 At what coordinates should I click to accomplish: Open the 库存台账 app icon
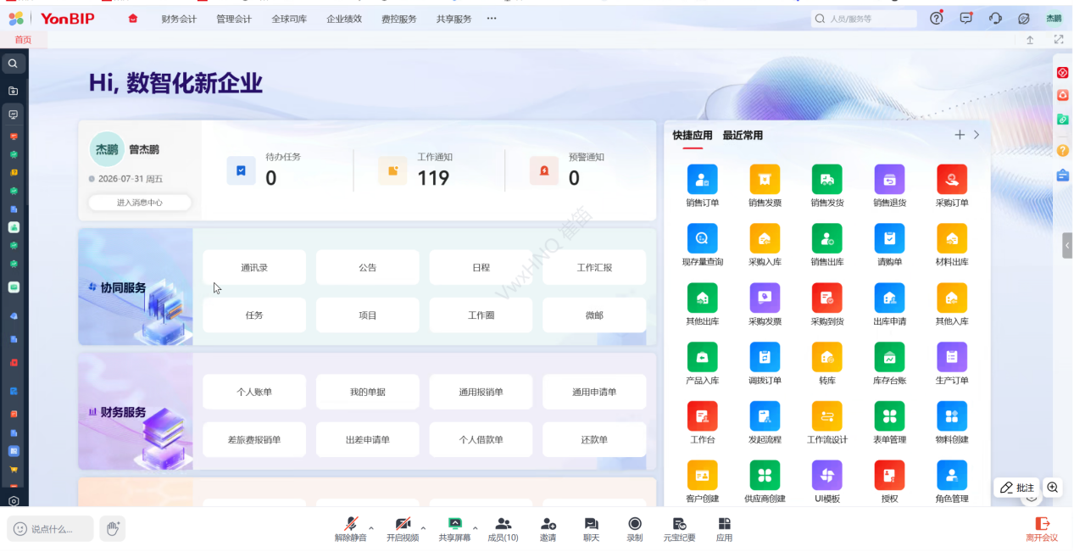click(x=889, y=357)
